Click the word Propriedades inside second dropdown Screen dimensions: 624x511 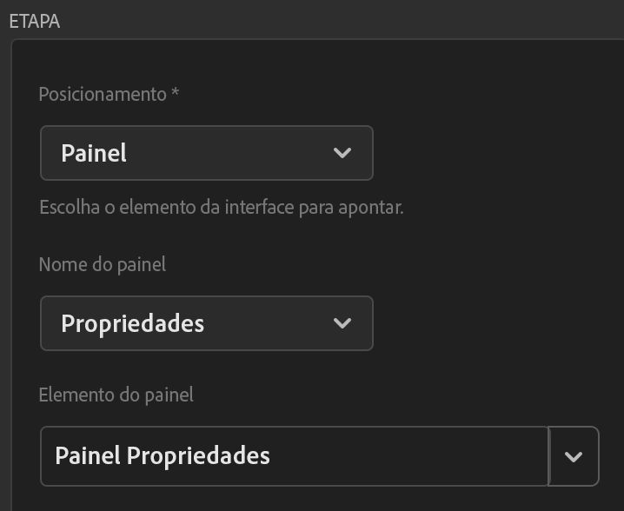coord(132,324)
